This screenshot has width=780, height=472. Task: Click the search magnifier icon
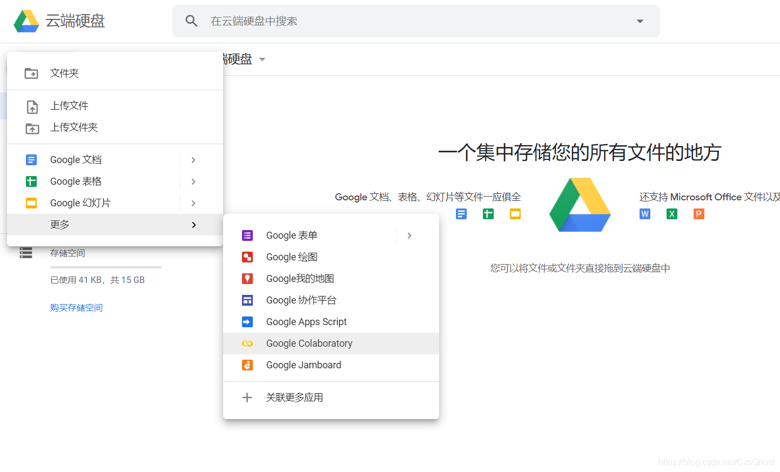(x=191, y=21)
